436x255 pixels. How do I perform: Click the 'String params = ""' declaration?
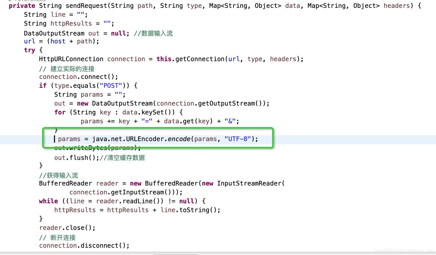[90, 95]
